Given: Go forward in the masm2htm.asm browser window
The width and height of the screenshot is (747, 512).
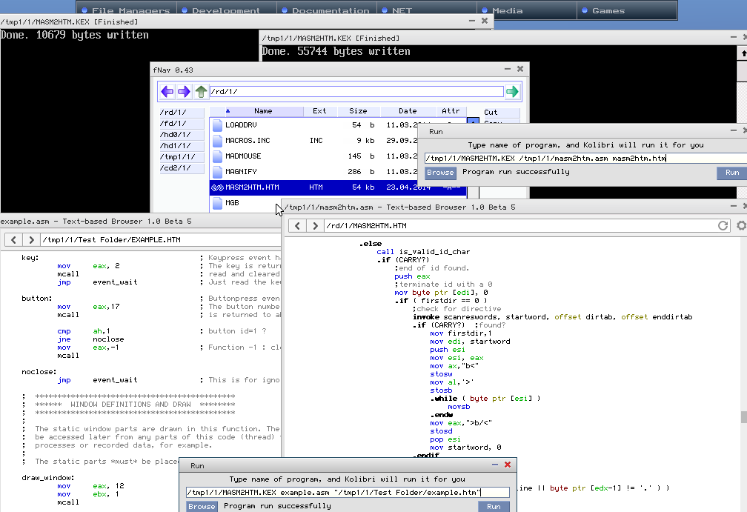Looking at the screenshot, I should (x=315, y=226).
